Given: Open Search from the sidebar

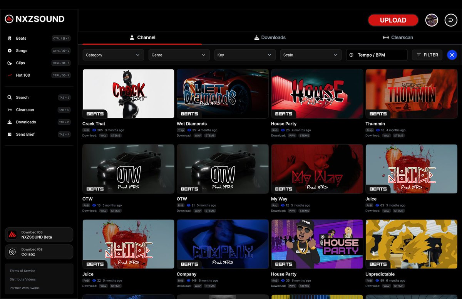Looking at the screenshot, I should click(x=39, y=97).
